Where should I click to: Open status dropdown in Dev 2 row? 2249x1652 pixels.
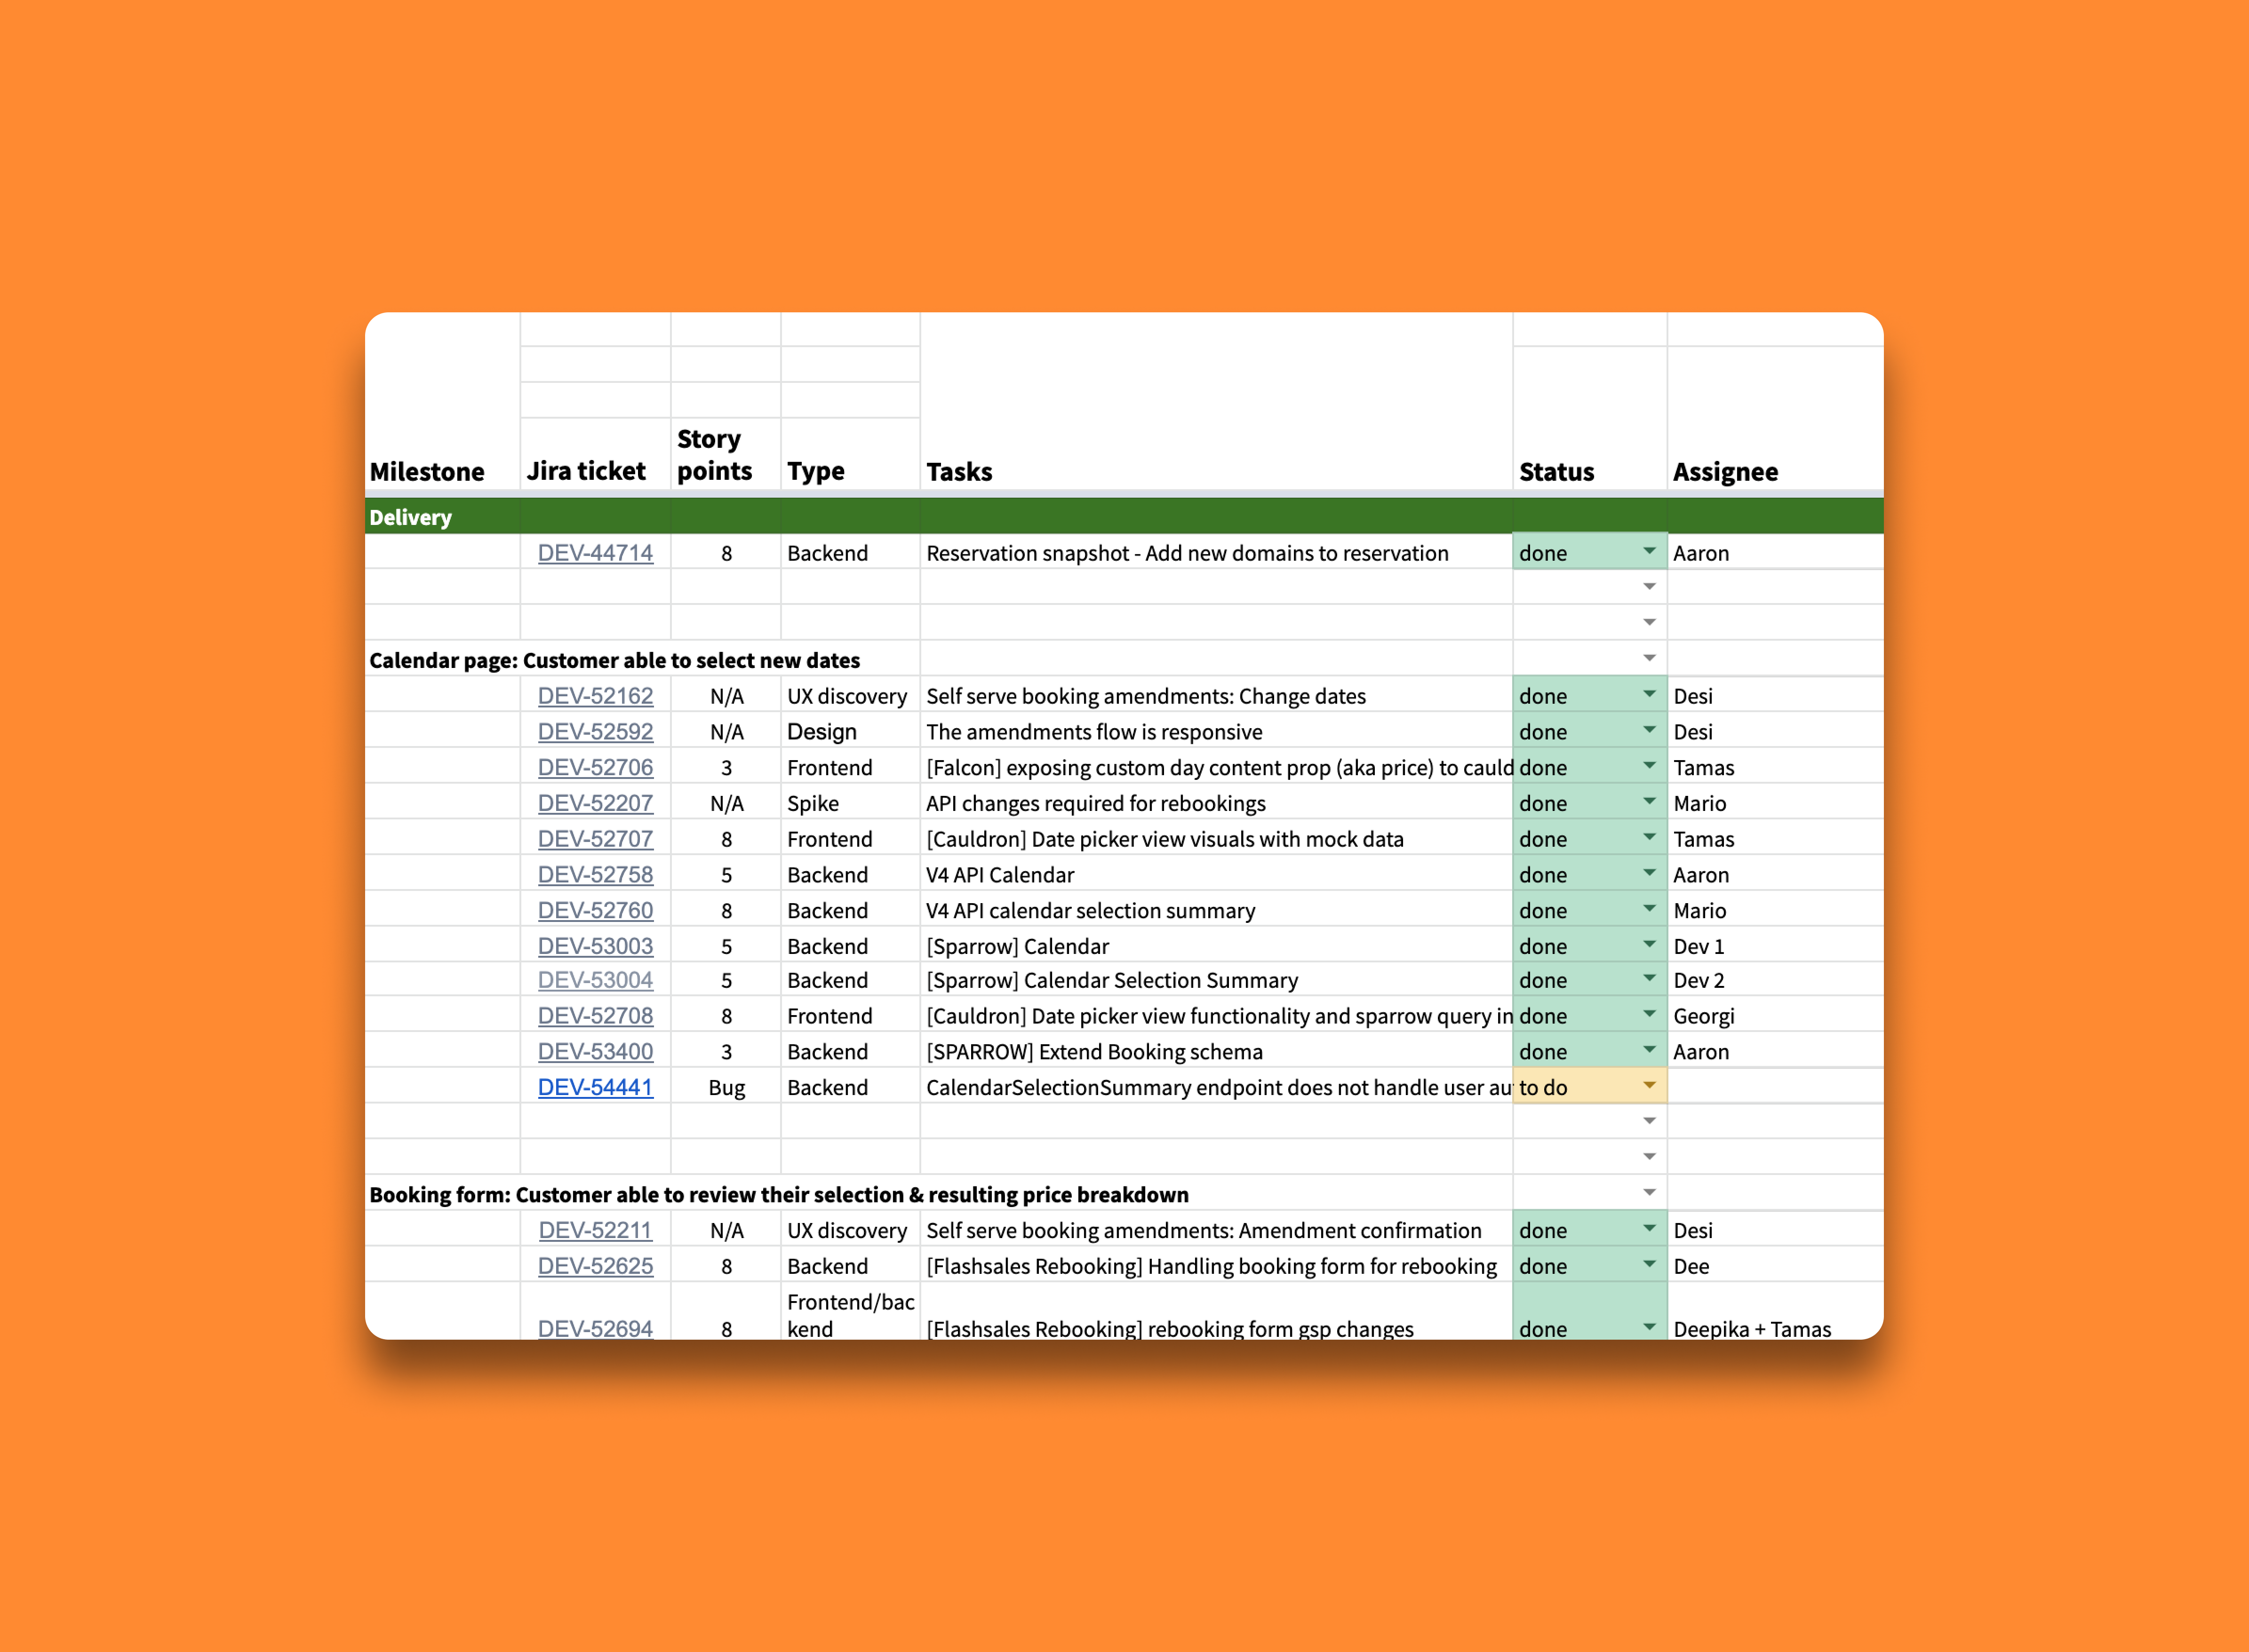pyautogui.click(x=1649, y=978)
